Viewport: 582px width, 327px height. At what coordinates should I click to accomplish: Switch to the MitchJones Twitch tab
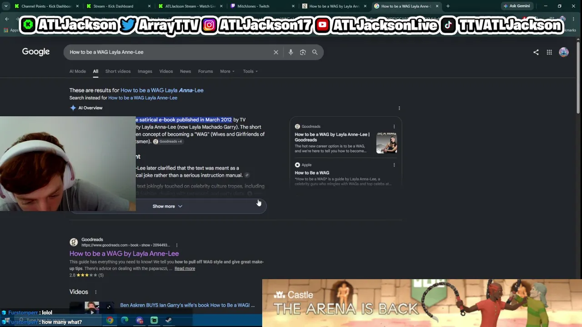262,6
